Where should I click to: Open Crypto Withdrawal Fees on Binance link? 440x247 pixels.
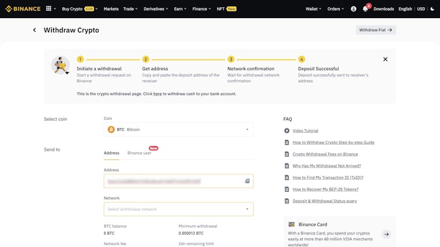pyautogui.click(x=325, y=154)
